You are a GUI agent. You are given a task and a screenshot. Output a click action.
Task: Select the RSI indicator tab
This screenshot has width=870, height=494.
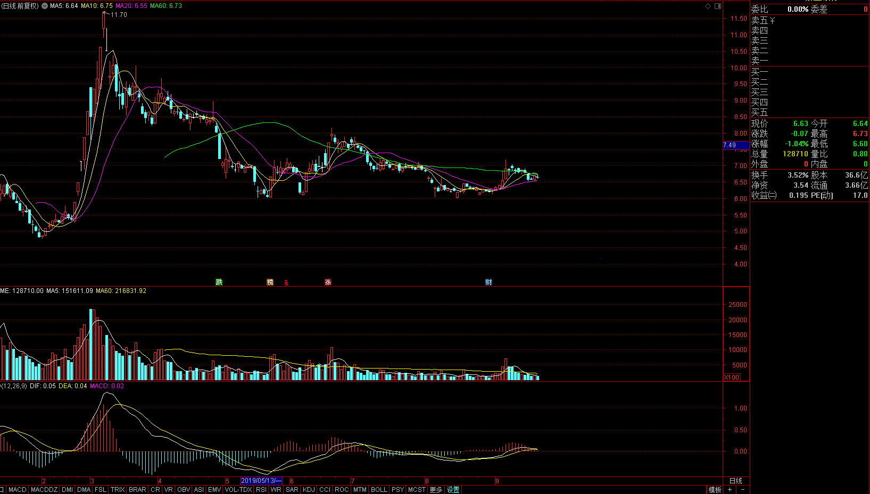point(261,490)
